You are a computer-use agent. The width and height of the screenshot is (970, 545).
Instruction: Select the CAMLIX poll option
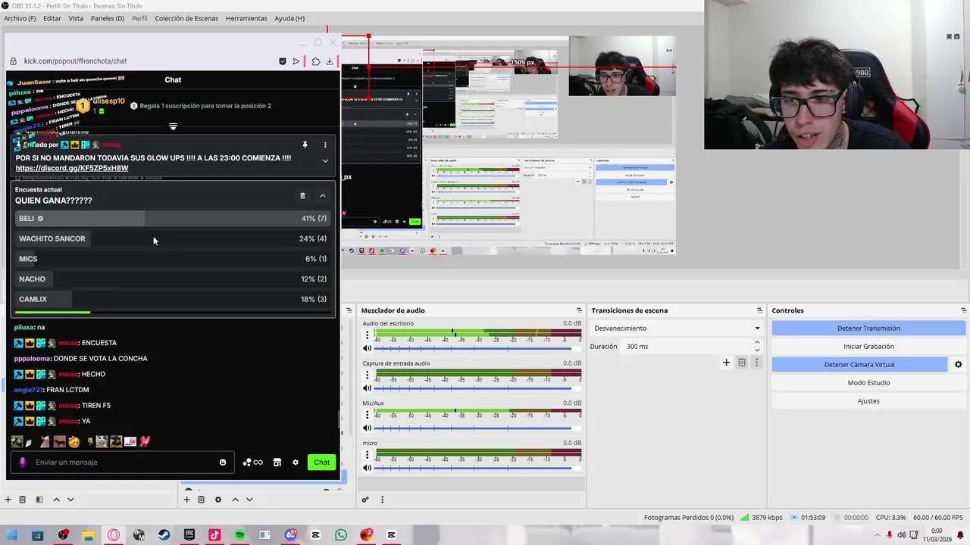(x=173, y=299)
